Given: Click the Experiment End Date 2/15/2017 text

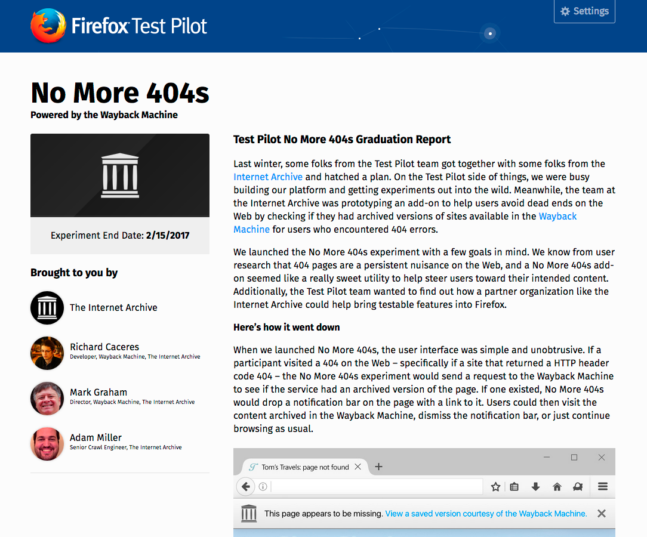Looking at the screenshot, I should (x=120, y=236).
